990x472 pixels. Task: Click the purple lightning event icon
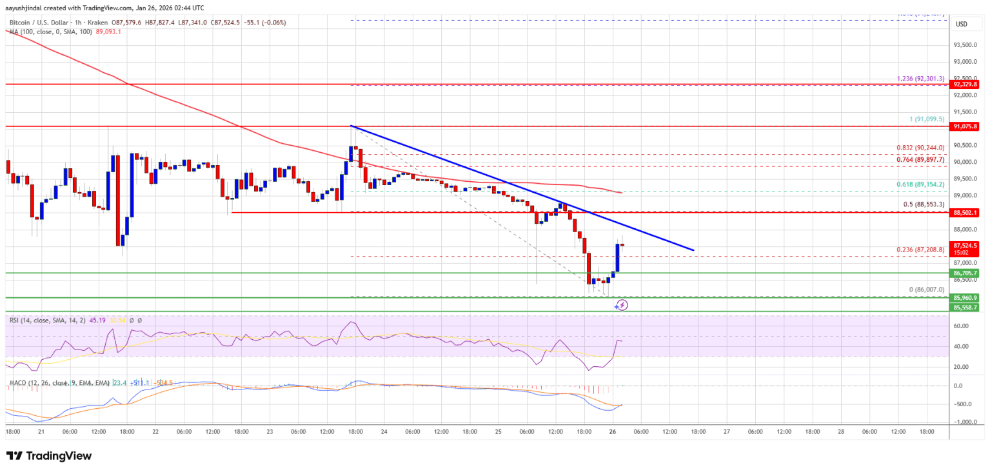coord(622,305)
